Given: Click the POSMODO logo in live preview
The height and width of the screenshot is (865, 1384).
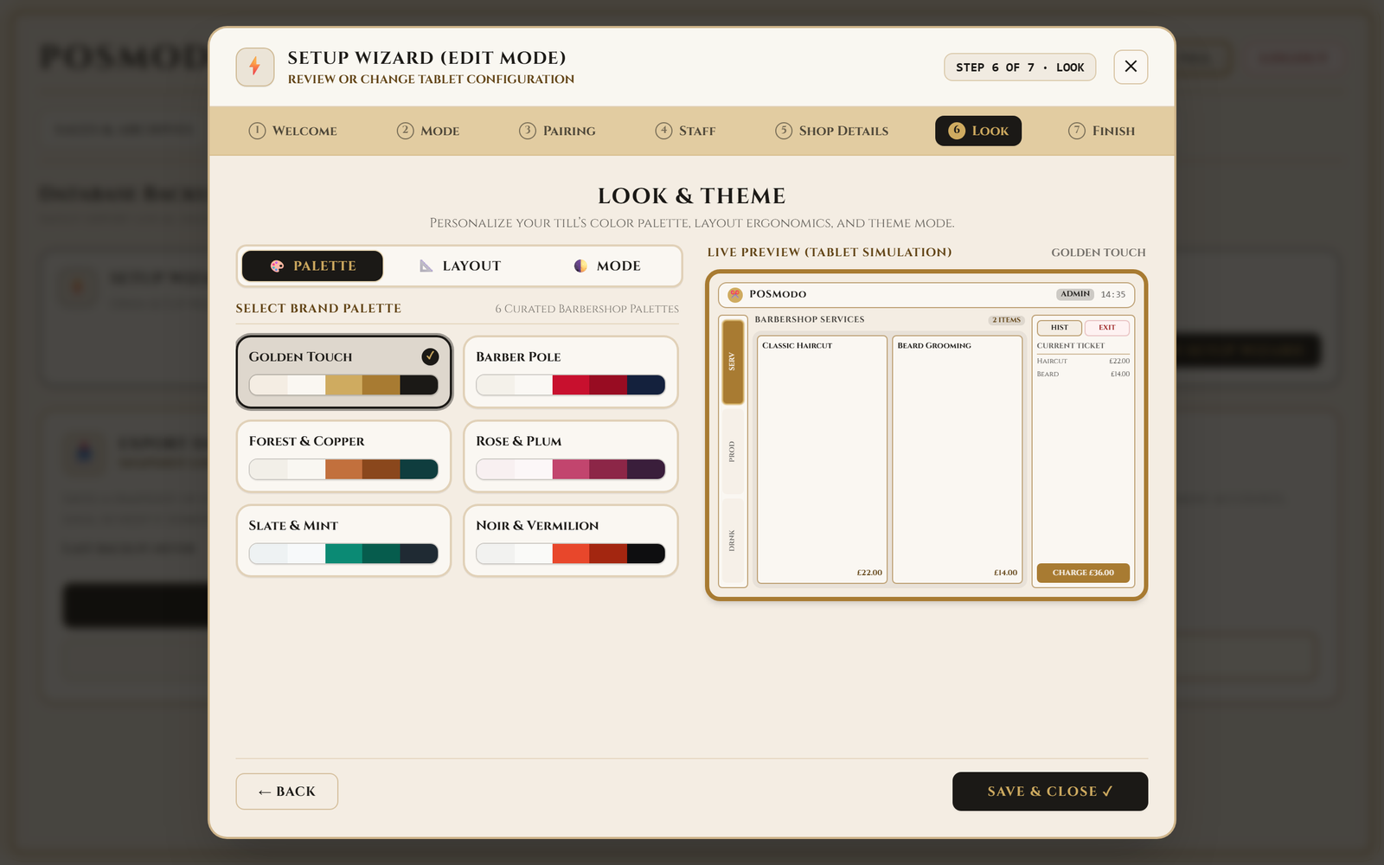Looking at the screenshot, I should [735, 295].
